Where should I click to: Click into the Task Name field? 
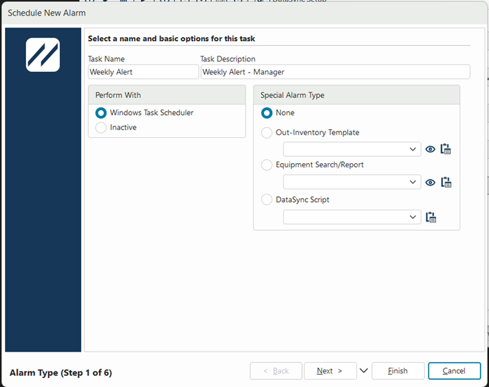pos(143,72)
